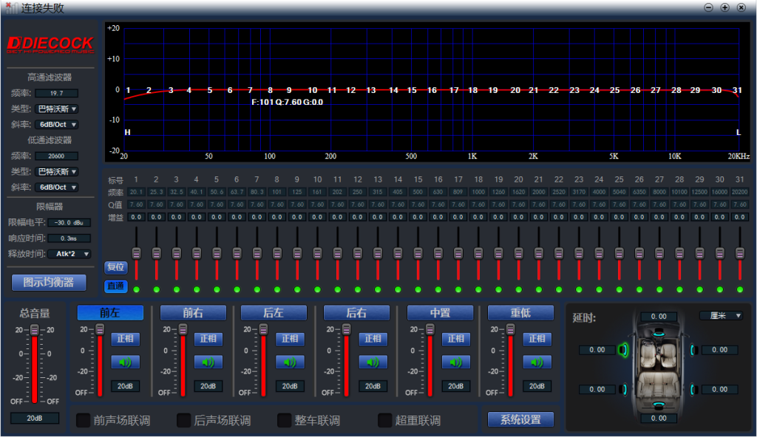The height and width of the screenshot is (437, 757).
Task: Click EQ point 8 on the graph
Action: (x=270, y=90)
